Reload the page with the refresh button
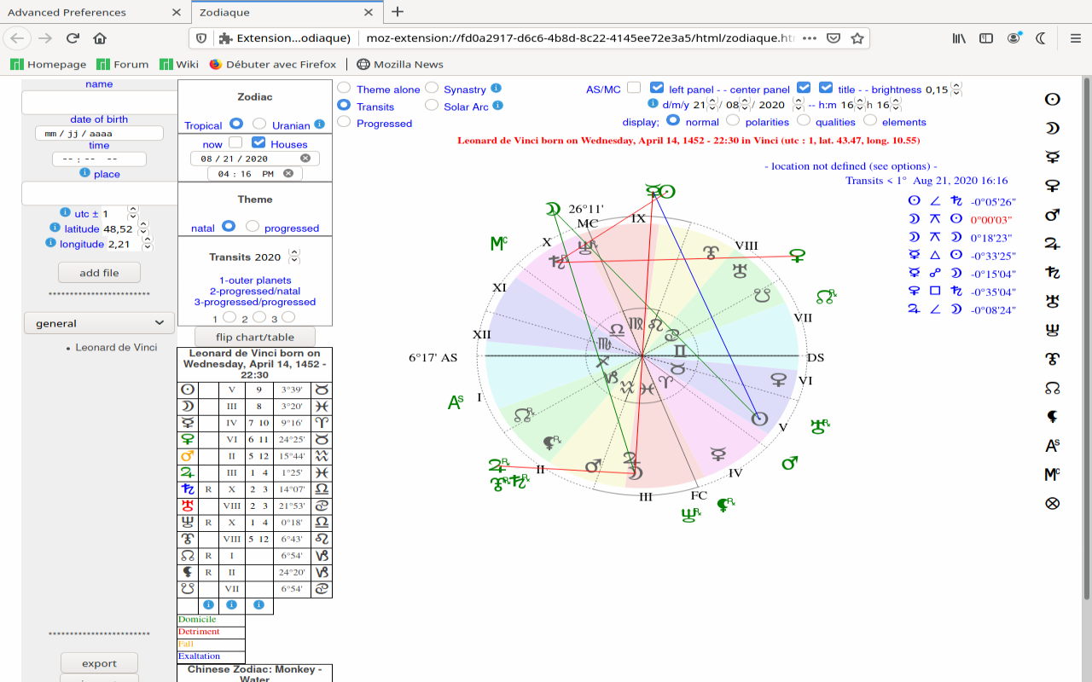The image size is (1092, 682). (73, 38)
